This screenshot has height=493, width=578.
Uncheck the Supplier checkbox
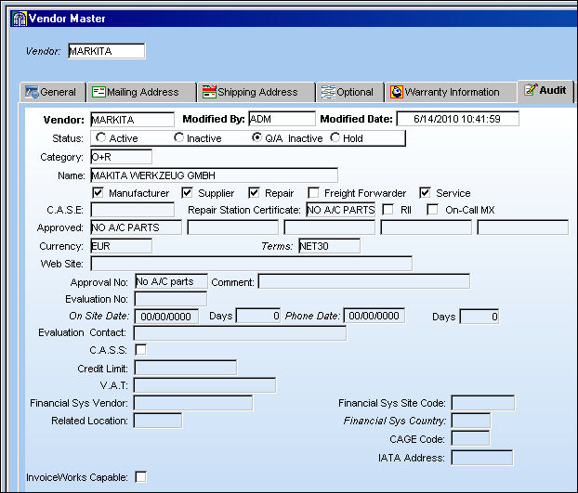pyautogui.click(x=187, y=192)
